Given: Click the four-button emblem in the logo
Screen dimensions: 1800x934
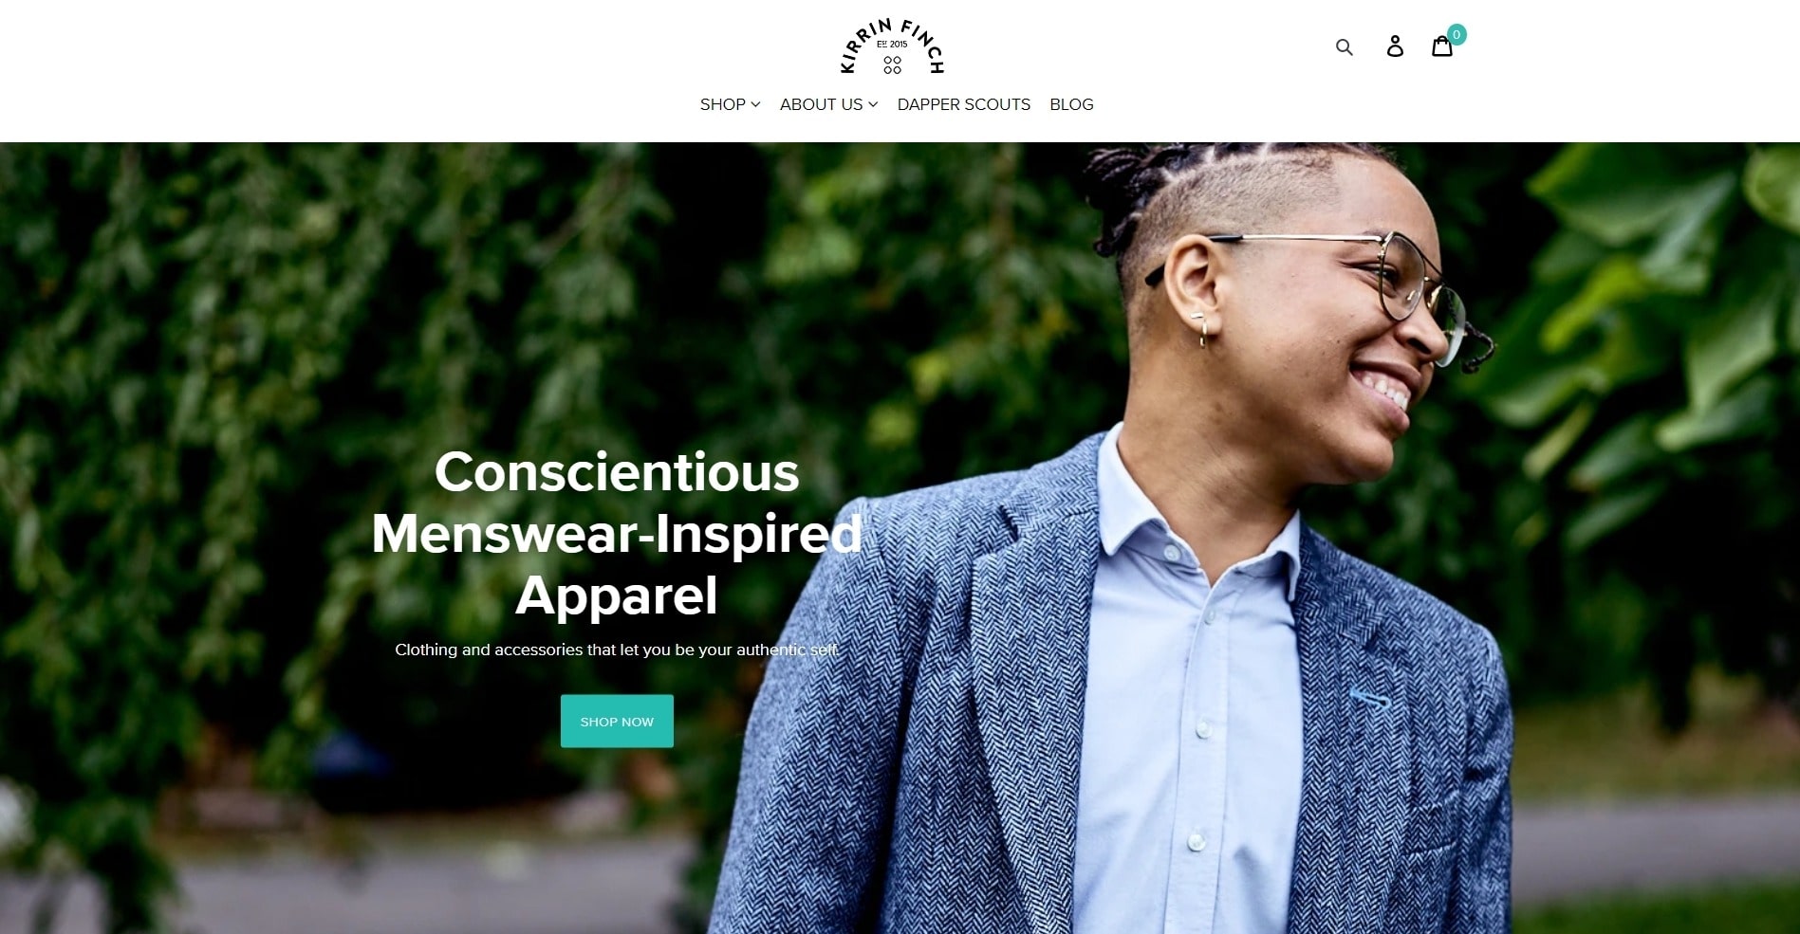Looking at the screenshot, I should click(892, 64).
